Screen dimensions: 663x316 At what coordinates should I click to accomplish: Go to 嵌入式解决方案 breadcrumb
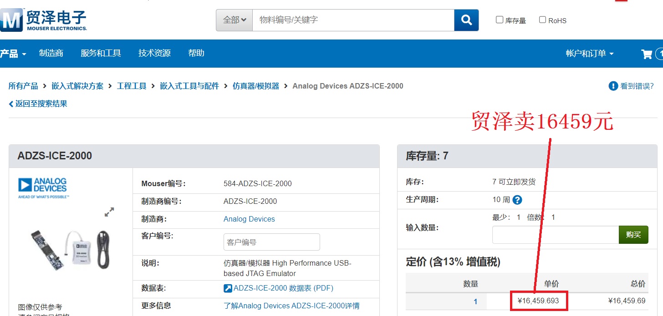click(77, 86)
